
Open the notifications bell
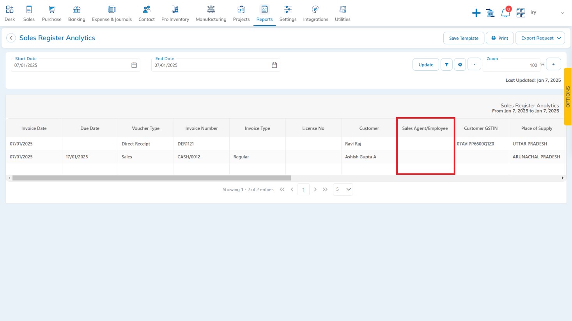[x=505, y=12]
